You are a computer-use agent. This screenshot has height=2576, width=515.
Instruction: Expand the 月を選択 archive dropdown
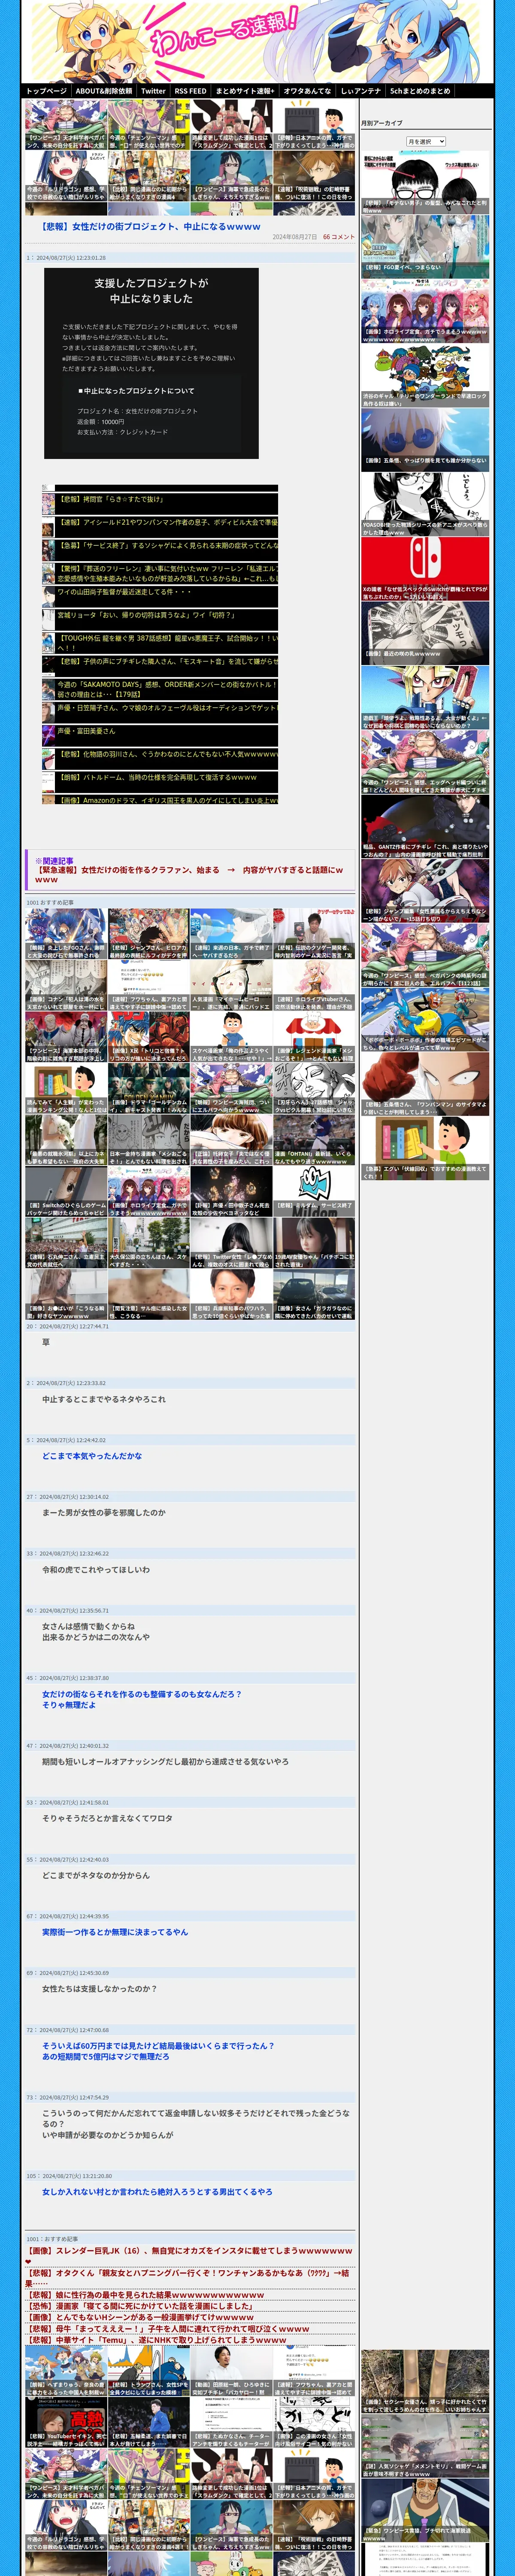tap(426, 142)
